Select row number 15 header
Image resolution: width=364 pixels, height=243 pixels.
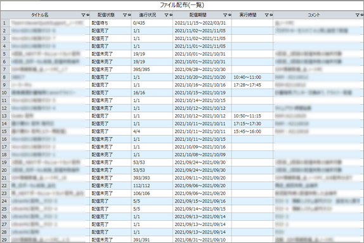[x=4, y=131]
